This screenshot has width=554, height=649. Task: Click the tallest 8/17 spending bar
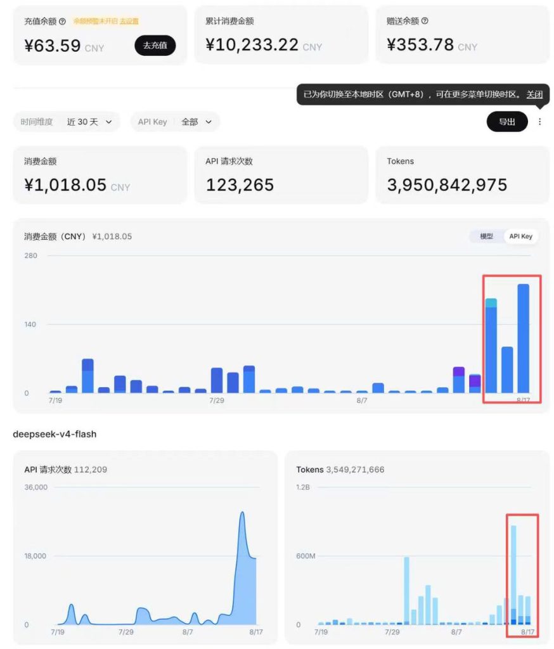click(524, 338)
